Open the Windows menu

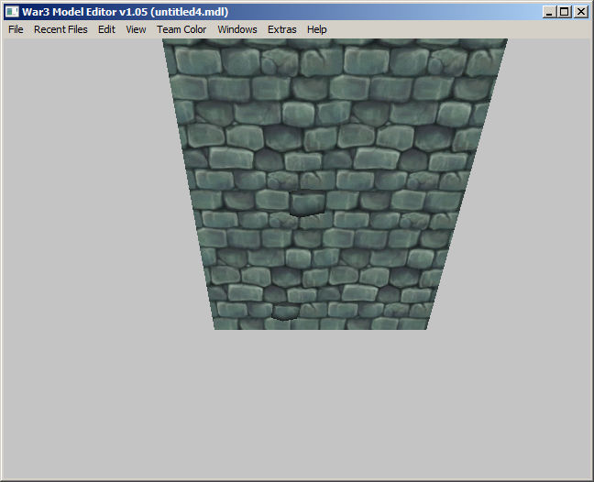237,29
